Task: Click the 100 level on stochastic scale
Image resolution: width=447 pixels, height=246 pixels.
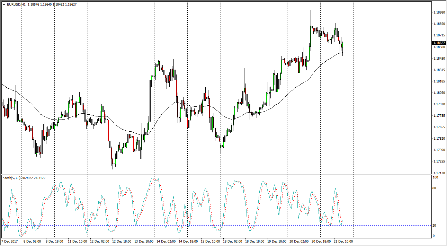Action: (x=436, y=177)
